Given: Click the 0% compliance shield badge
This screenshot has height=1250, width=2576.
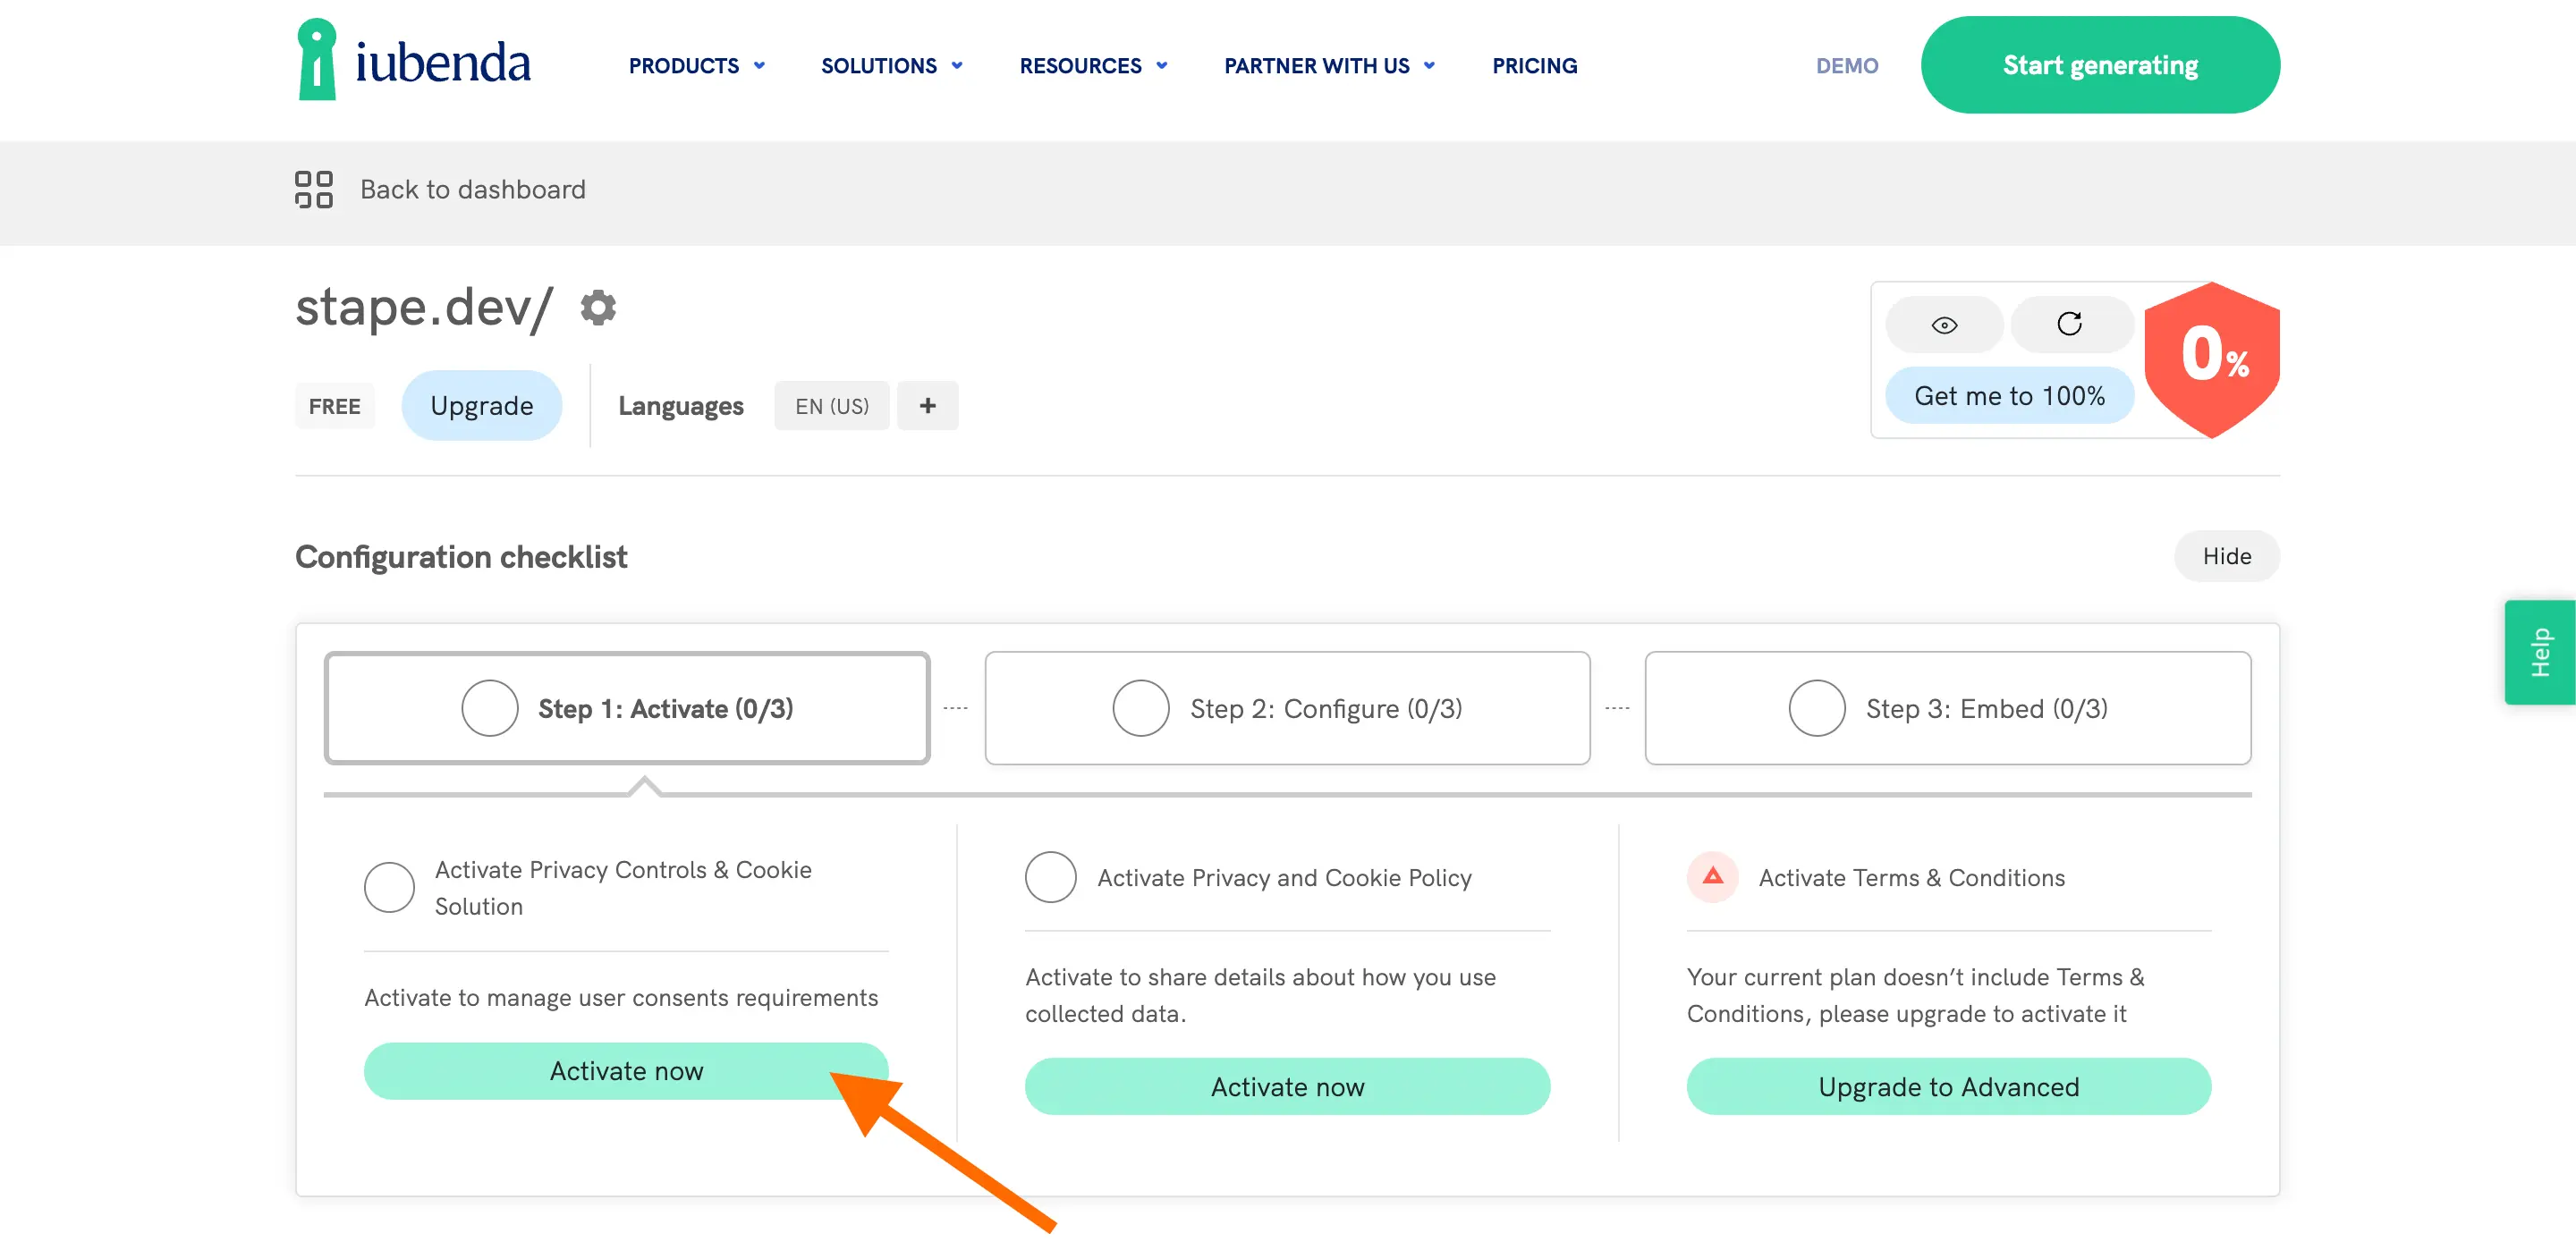Looking at the screenshot, I should click(x=2212, y=359).
